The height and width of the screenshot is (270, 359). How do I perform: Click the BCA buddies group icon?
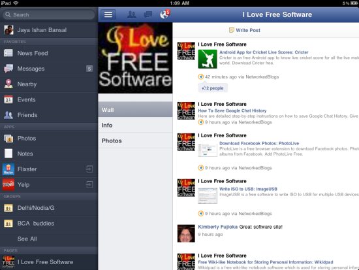coord(8,223)
